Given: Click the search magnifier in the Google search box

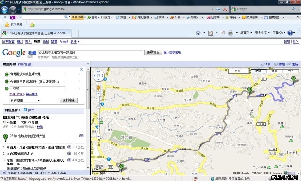Looking at the screenshot, I should click(x=293, y=9).
